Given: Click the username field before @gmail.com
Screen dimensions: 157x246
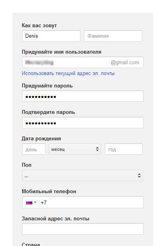Looking at the screenshot, I should pos(66,63).
